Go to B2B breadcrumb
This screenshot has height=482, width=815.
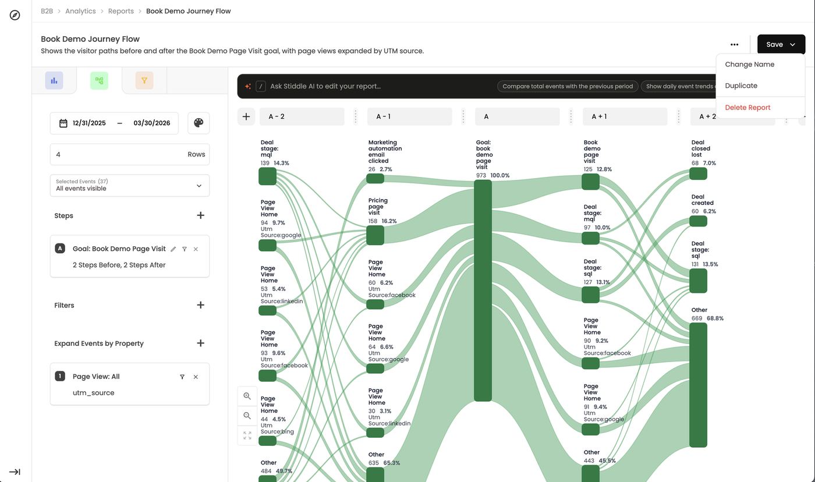click(47, 11)
